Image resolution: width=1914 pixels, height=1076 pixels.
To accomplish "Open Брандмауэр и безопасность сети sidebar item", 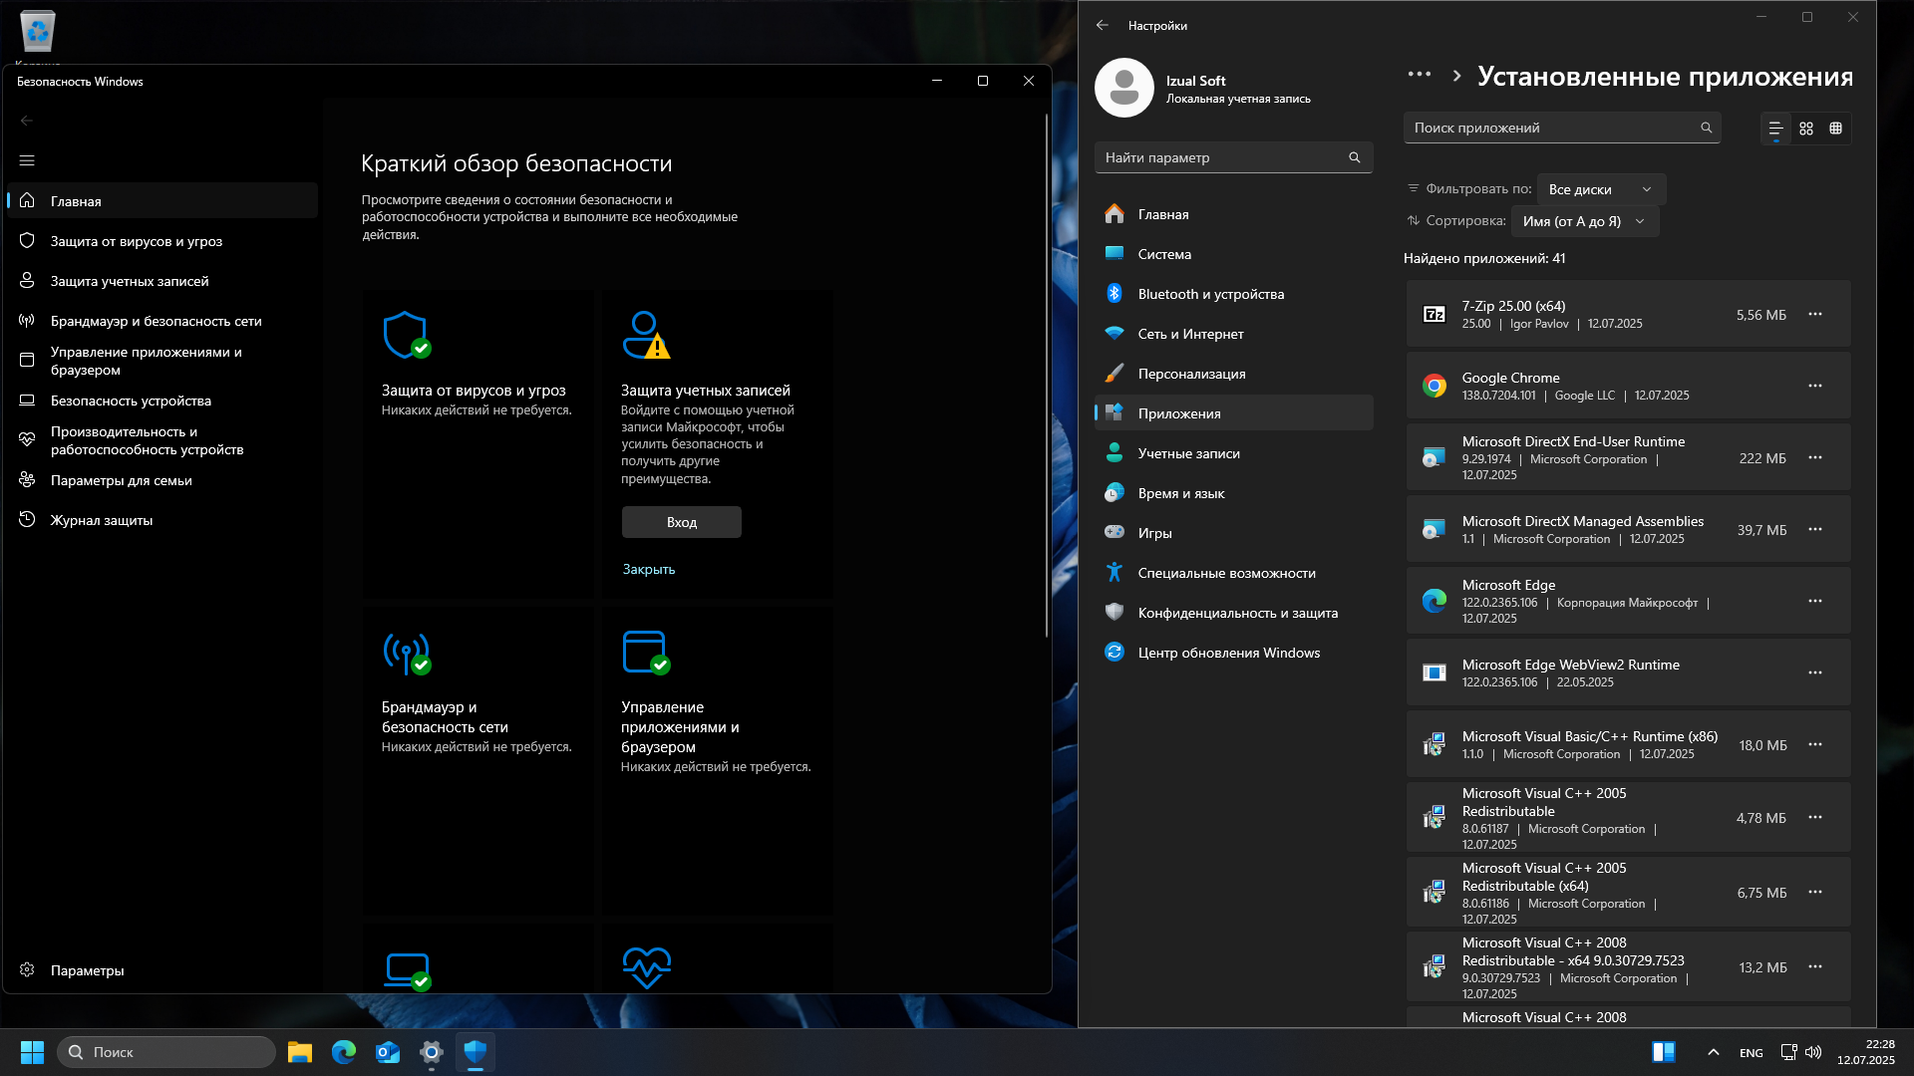I will pyautogui.click(x=161, y=321).
